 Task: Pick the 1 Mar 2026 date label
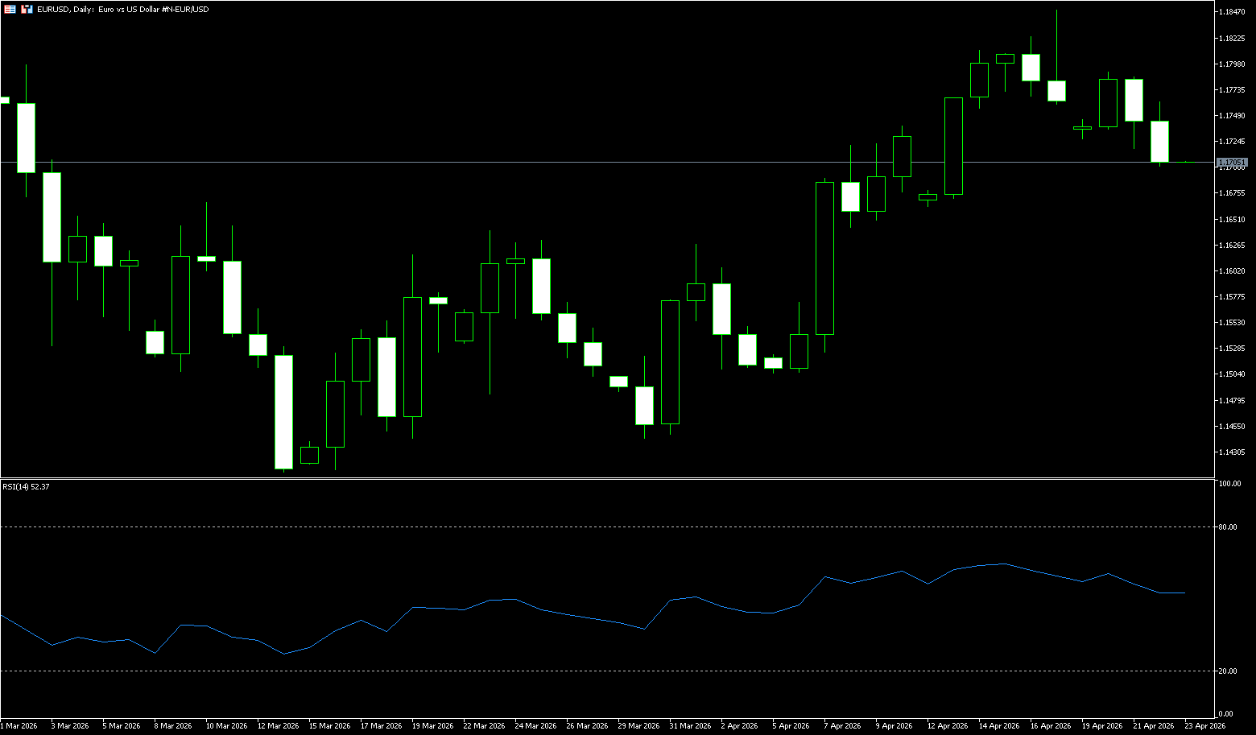click(x=19, y=726)
